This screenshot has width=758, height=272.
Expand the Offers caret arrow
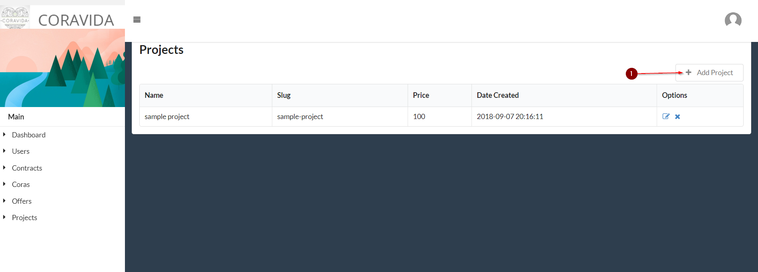pos(4,201)
